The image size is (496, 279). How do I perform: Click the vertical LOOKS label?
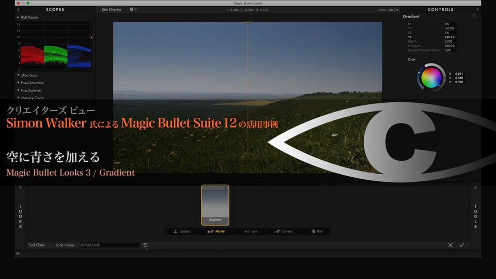[x=21, y=216]
